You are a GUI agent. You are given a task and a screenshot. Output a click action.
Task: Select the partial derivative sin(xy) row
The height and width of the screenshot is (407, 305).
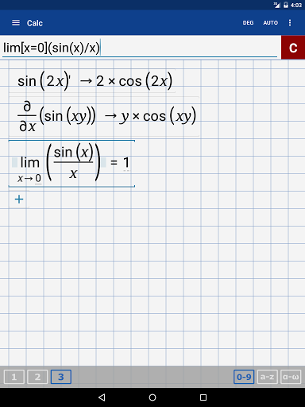[x=104, y=116]
